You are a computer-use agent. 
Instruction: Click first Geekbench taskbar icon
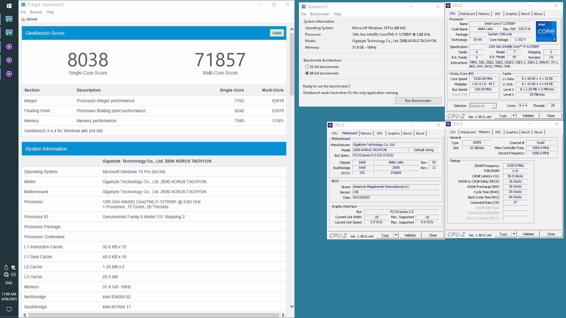pyautogui.click(x=9, y=19)
